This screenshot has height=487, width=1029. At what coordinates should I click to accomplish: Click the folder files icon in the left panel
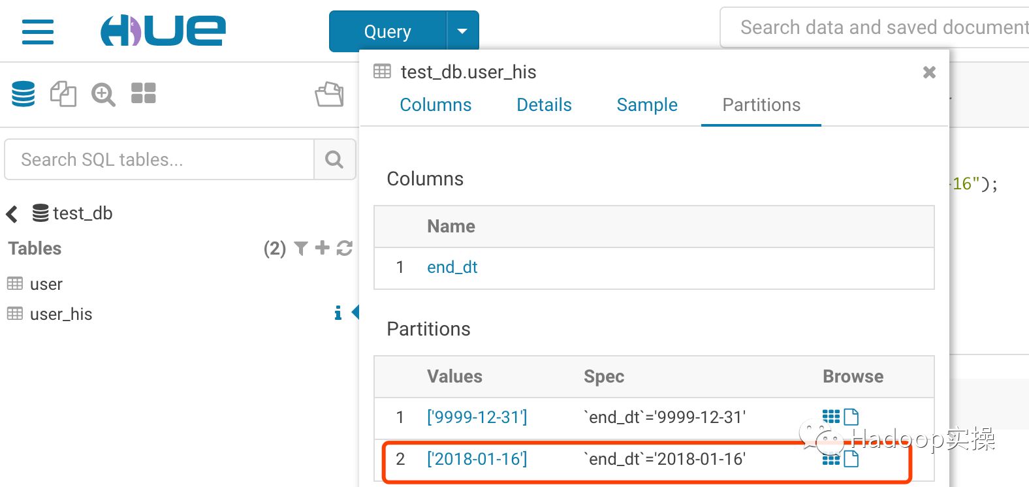[x=330, y=94]
